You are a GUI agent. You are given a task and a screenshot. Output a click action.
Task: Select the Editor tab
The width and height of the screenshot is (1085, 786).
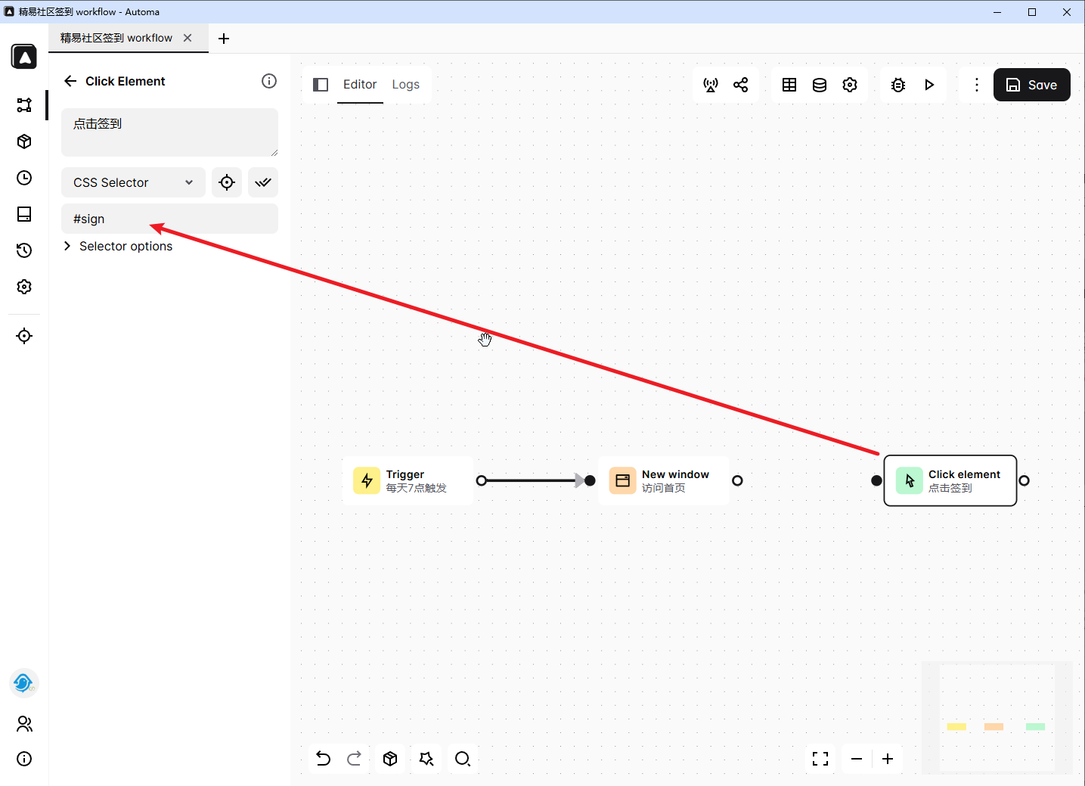[x=360, y=85]
